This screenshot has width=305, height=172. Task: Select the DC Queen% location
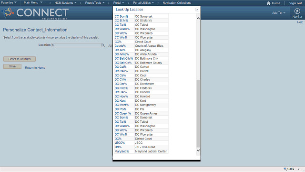click(x=122, y=114)
